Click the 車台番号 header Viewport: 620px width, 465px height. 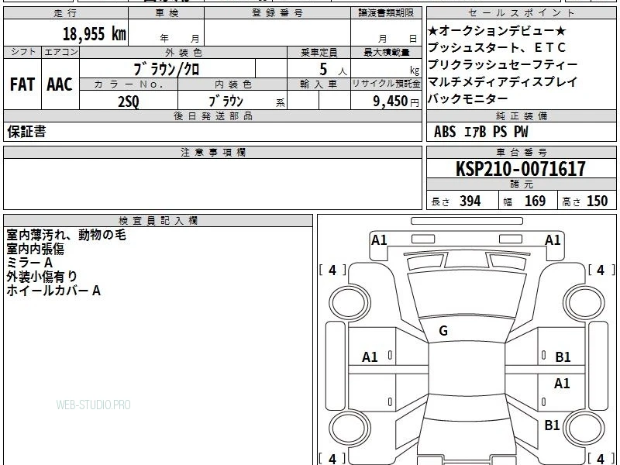pyautogui.click(x=521, y=152)
